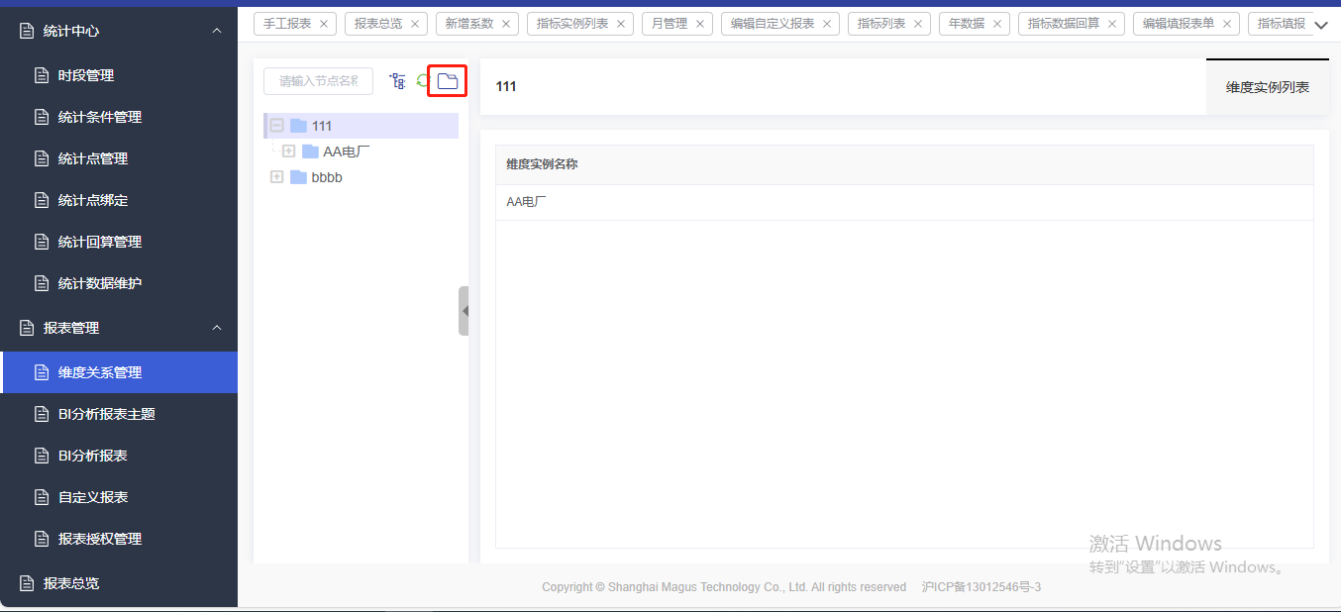Switch to the 编辑自定义报表 tab
This screenshot has width=1341, height=612.
772,24
